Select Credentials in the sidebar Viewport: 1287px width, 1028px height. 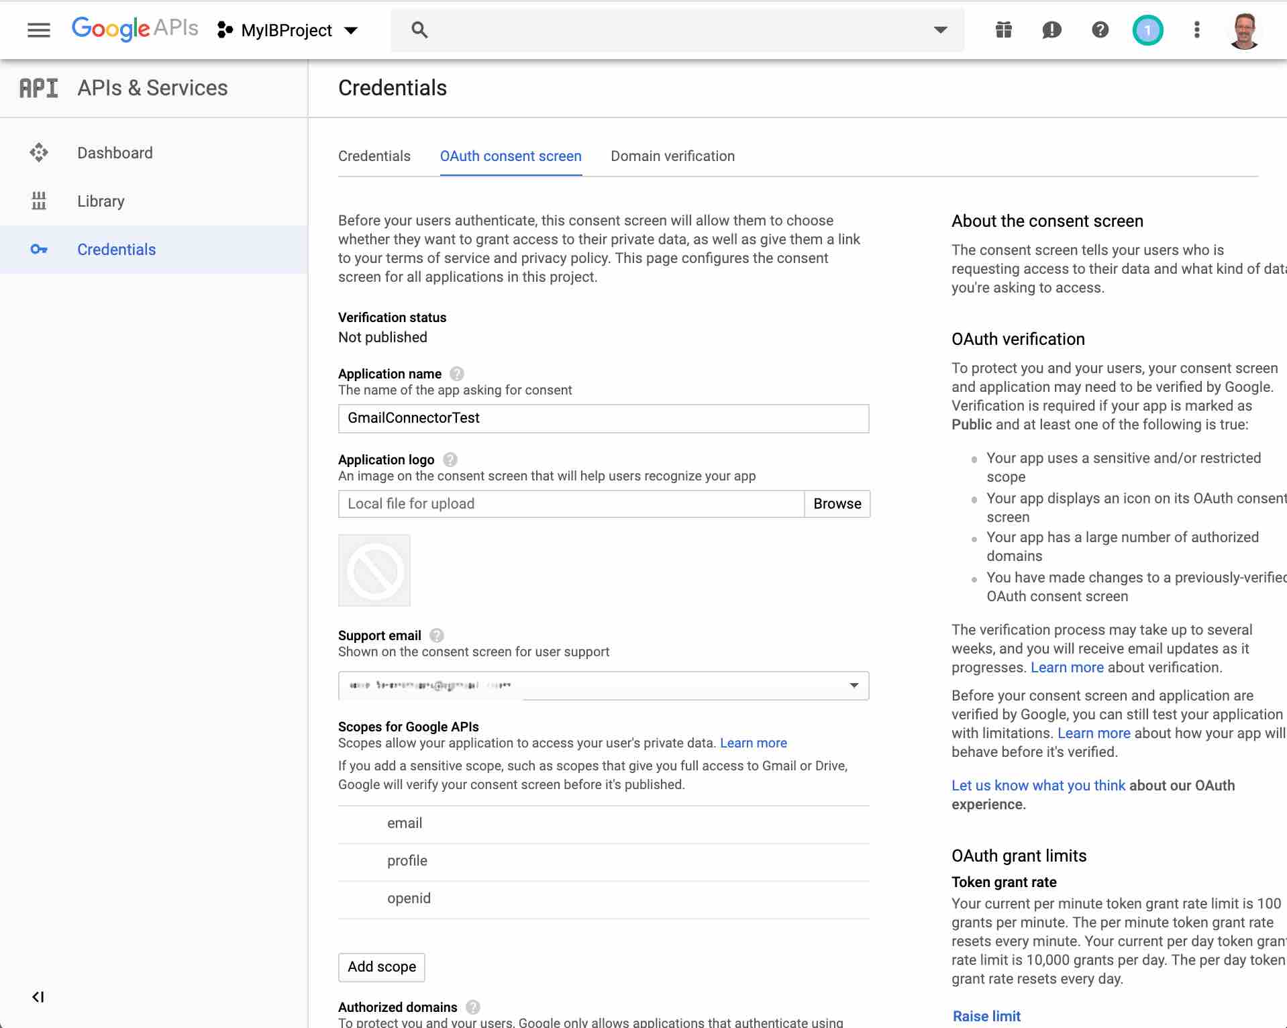click(154, 250)
